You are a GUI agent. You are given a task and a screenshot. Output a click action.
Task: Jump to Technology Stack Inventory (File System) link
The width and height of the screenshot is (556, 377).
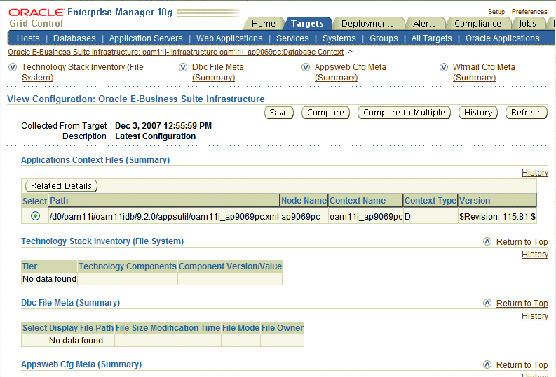[83, 72]
